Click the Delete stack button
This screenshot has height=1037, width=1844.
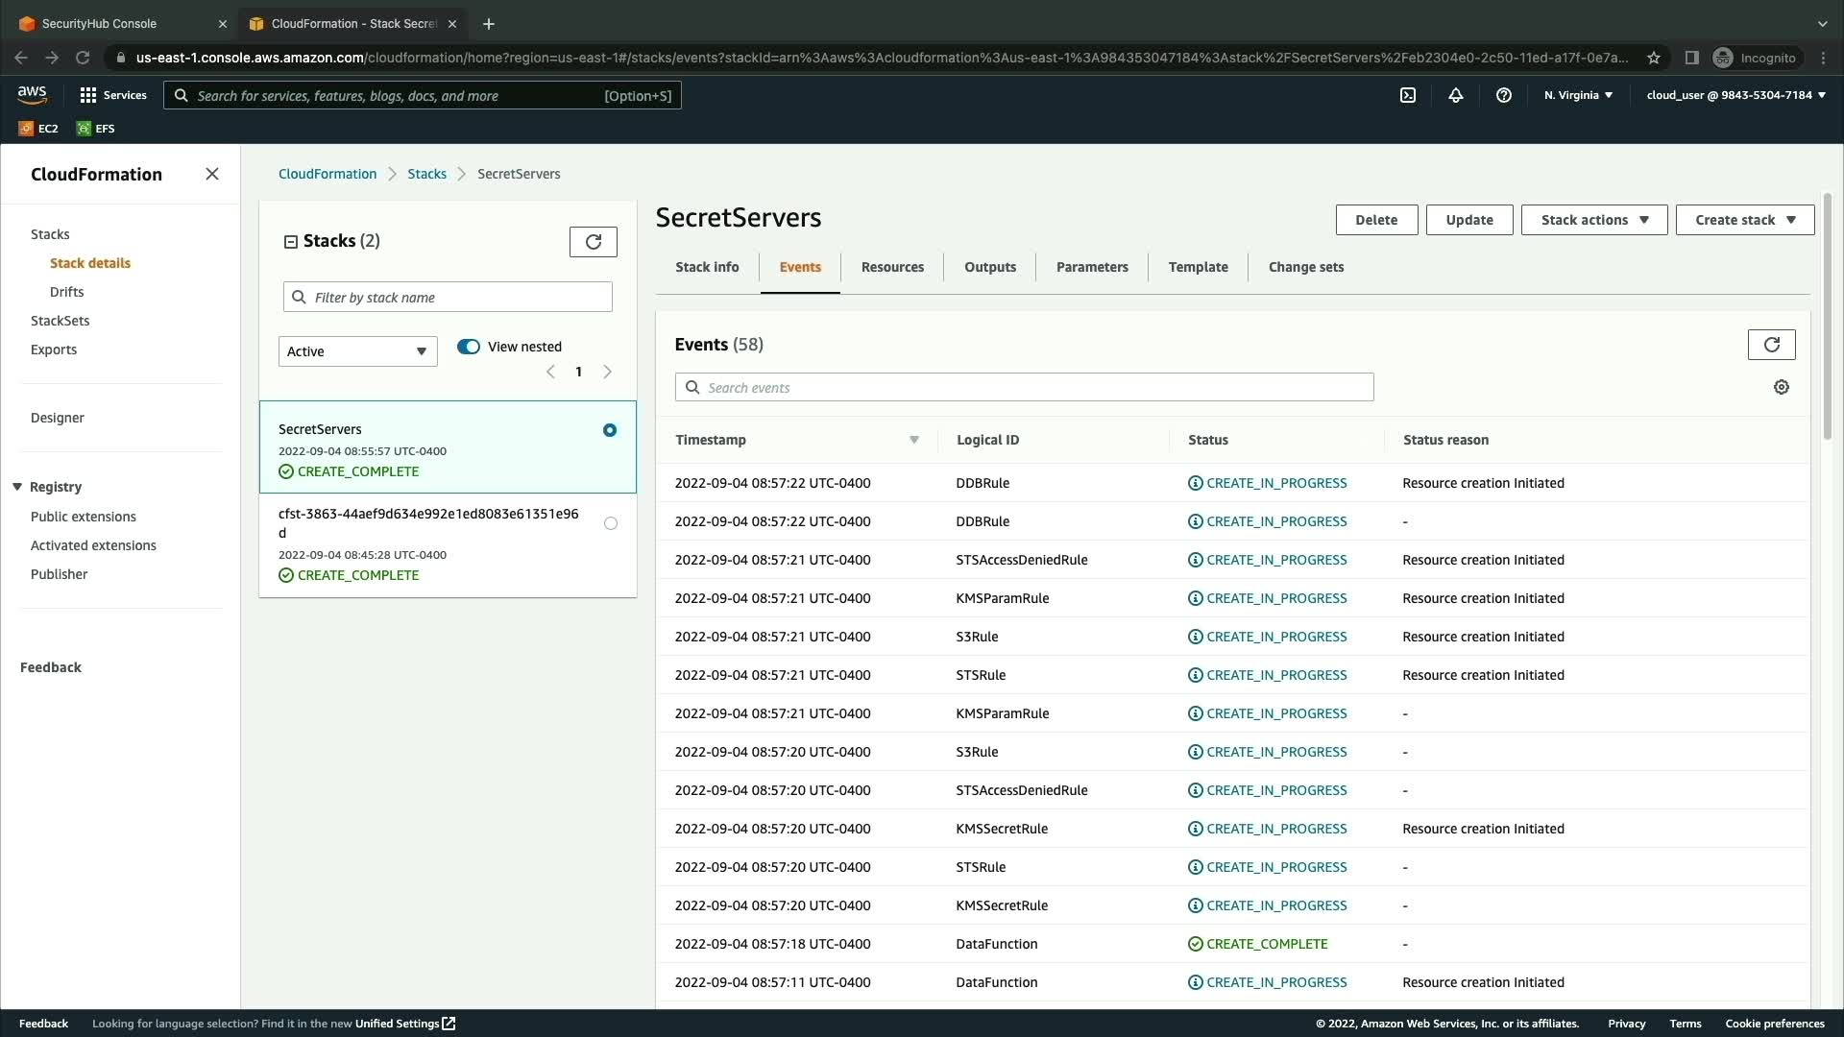coord(1376,220)
